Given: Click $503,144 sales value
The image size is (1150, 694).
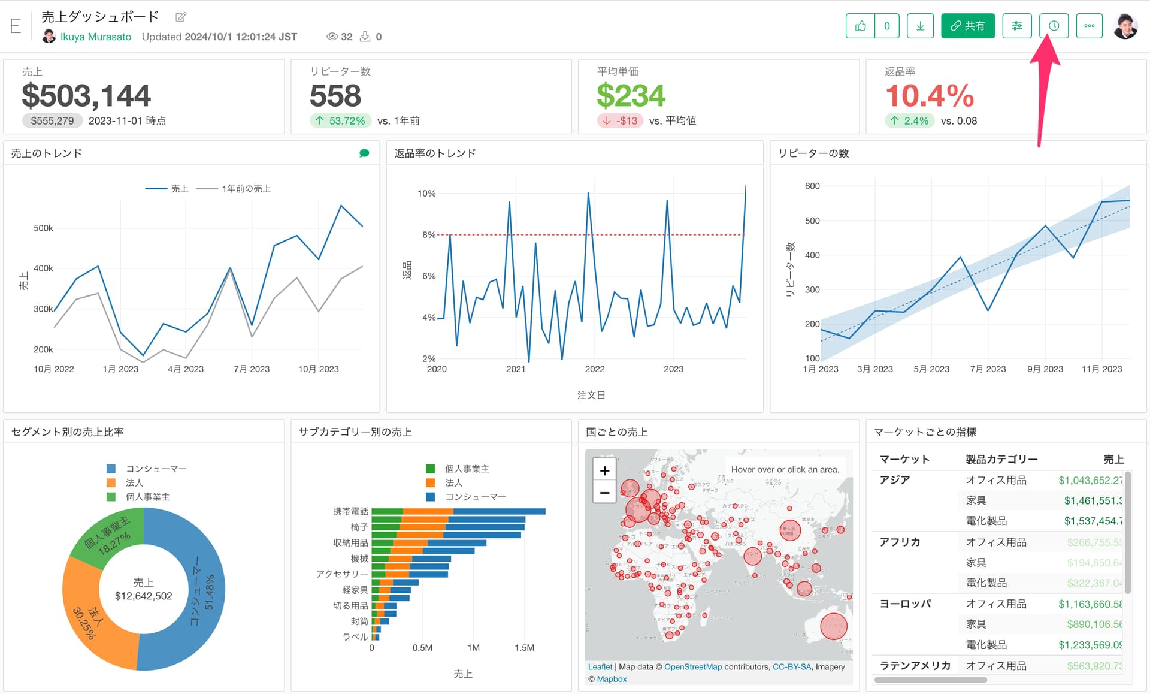Looking at the screenshot, I should 86,96.
